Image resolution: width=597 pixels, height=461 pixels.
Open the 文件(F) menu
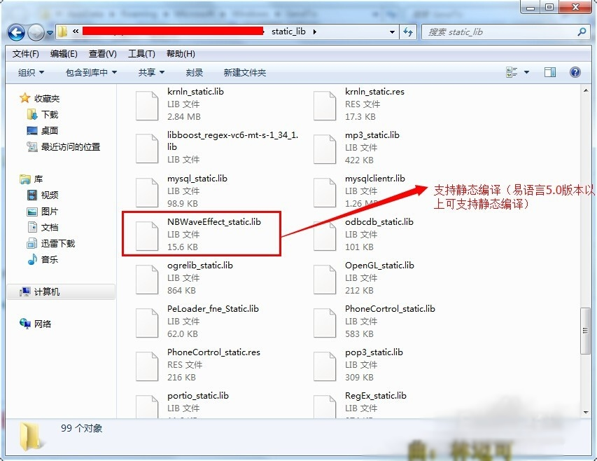(25, 54)
